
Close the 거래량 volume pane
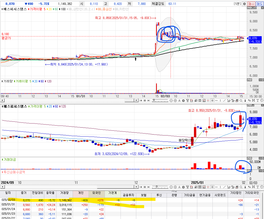pos(262,80)
